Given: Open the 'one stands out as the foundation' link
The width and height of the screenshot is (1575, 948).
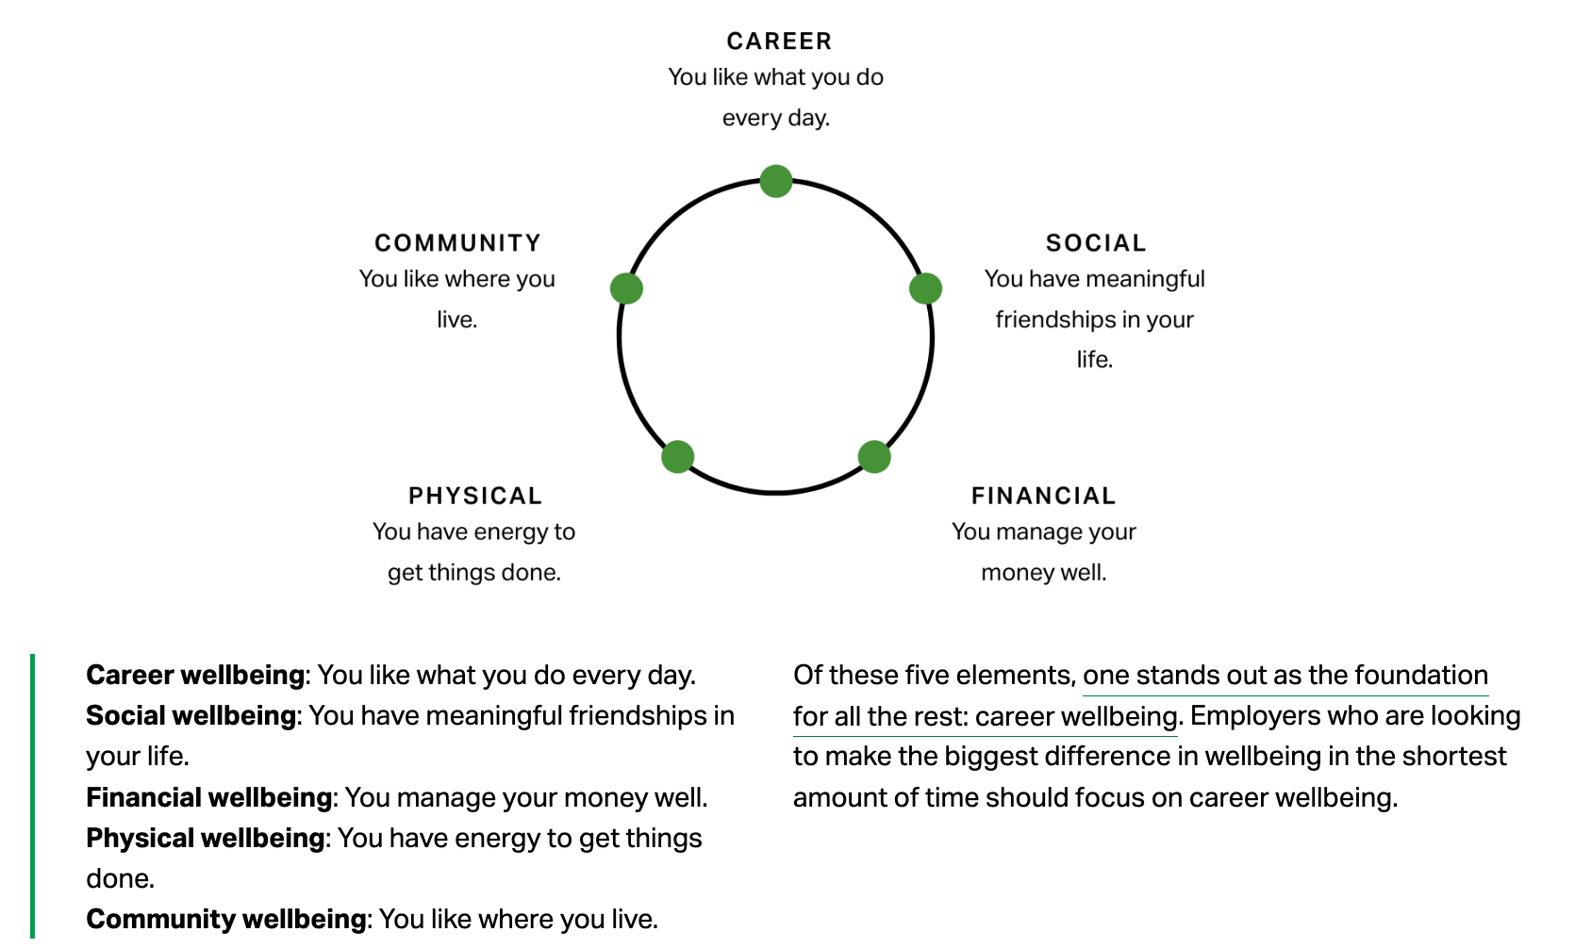Looking at the screenshot, I should tap(1285, 676).
